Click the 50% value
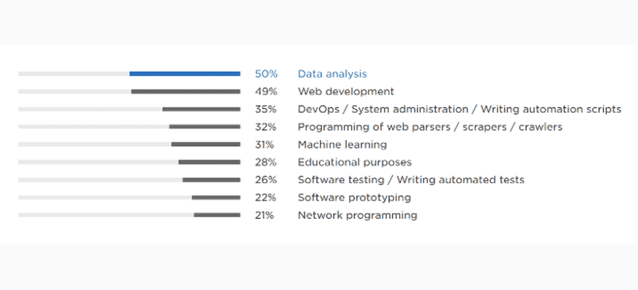 click(266, 74)
